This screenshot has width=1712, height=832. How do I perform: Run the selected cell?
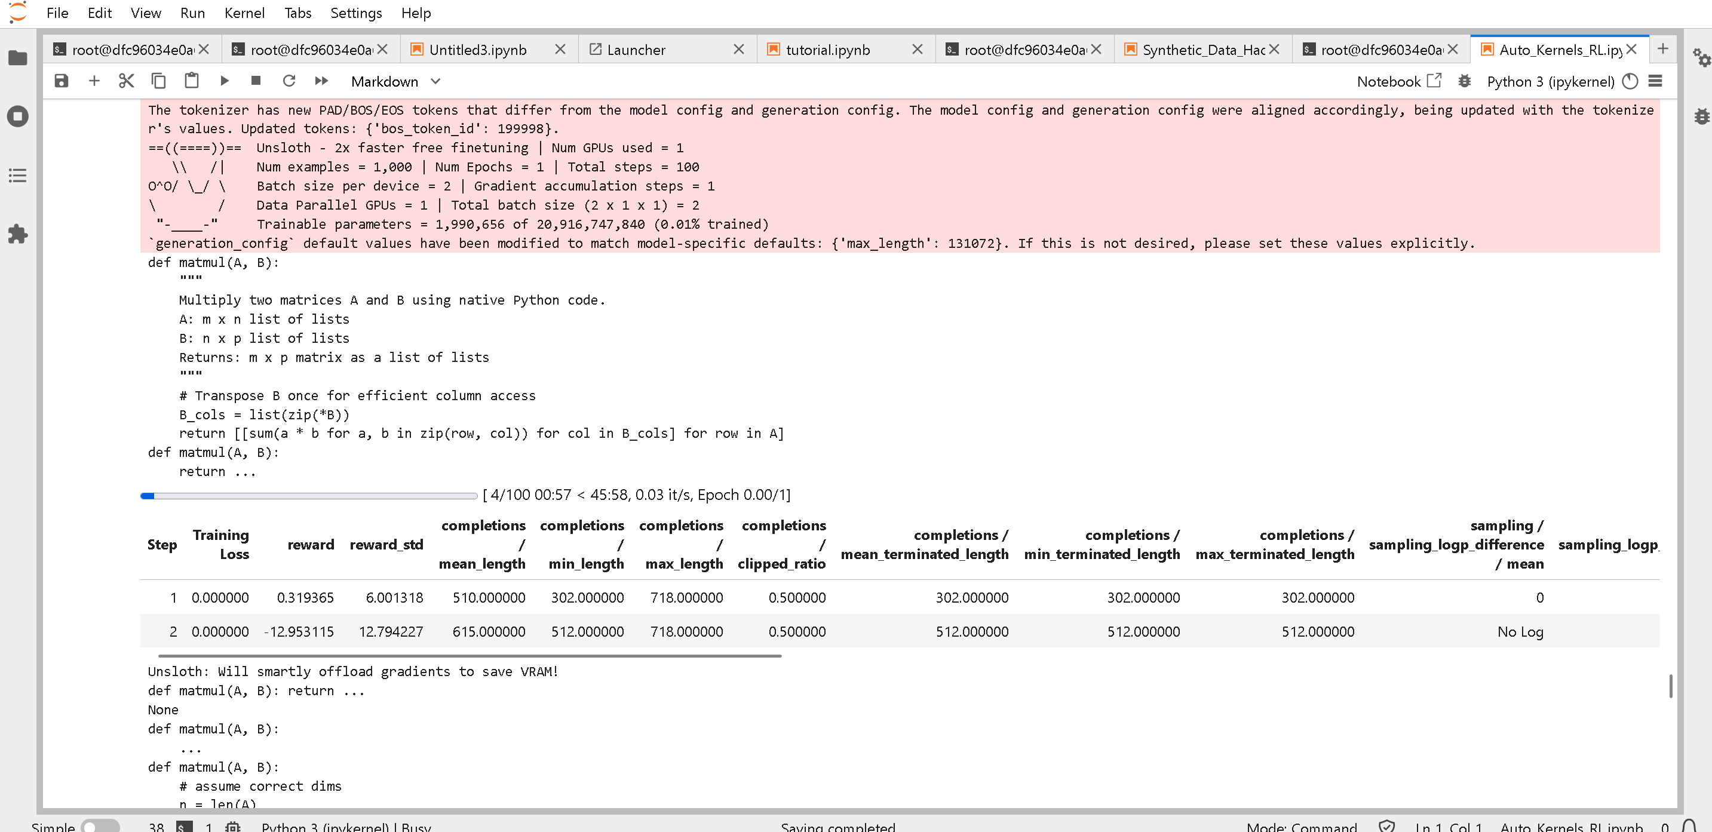coord(224,81)
